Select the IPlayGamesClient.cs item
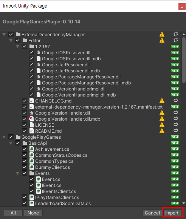 pyautogui.click(x=57, y=198)
